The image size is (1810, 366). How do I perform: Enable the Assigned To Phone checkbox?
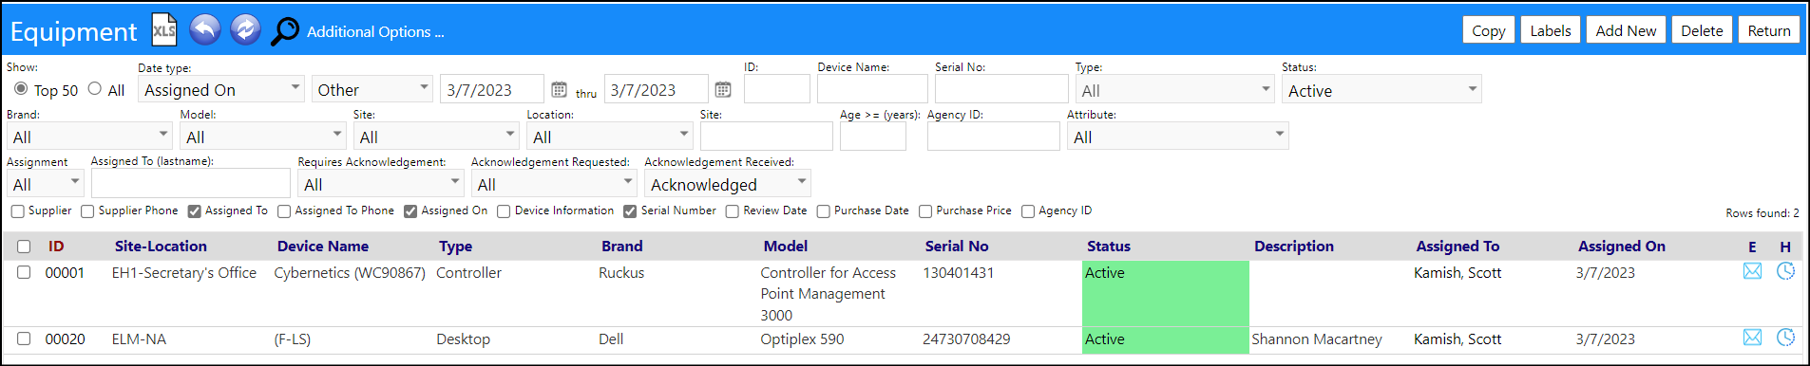[284, 211]
